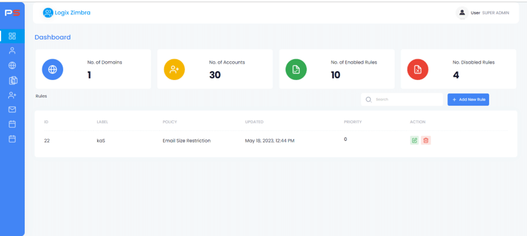Viewport: 527px width, 236px height.
Task: Click the Logix Zimbra header link
Action: pos(67,12)
